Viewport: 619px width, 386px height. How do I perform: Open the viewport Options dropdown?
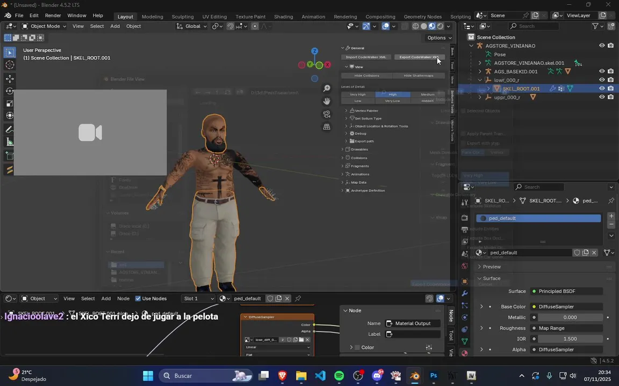[439, 38]
